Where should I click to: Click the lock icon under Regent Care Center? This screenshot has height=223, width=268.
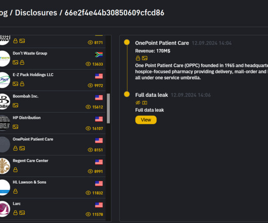pyautogui.click(x=15, y=170)
